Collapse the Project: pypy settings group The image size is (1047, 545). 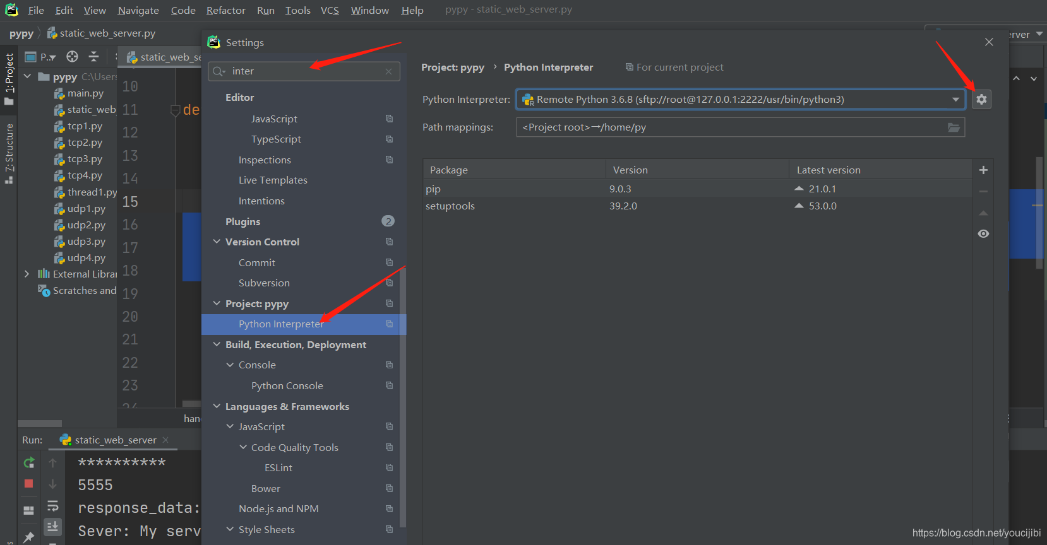pyautogui.click(x=217, y=303)
